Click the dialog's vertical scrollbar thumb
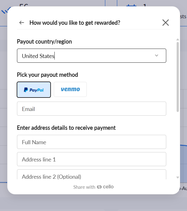The image size is (187, 211). pos(178,77)
